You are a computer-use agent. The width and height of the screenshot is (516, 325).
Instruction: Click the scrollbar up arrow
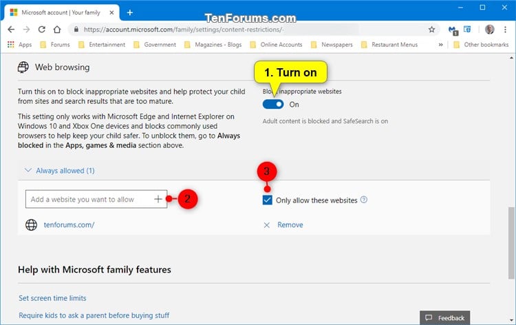(511, 58)
